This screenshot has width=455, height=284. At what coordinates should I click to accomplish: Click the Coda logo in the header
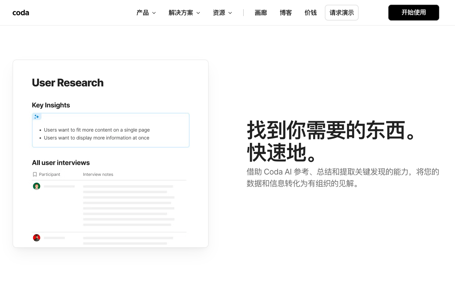(x=21, y=13)
